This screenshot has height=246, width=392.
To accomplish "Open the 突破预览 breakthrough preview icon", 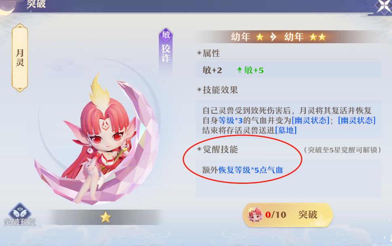I will click(x=20, y=214).
